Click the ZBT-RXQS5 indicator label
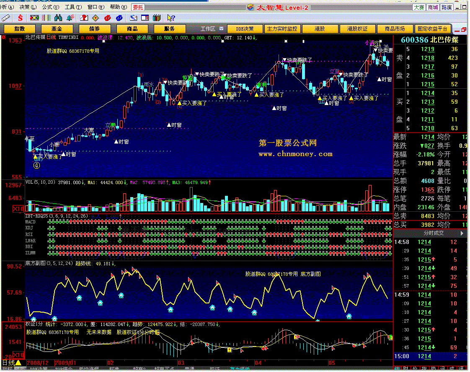Image resolution: width=470 pixels, height=372 pixels. click(57, 216)
